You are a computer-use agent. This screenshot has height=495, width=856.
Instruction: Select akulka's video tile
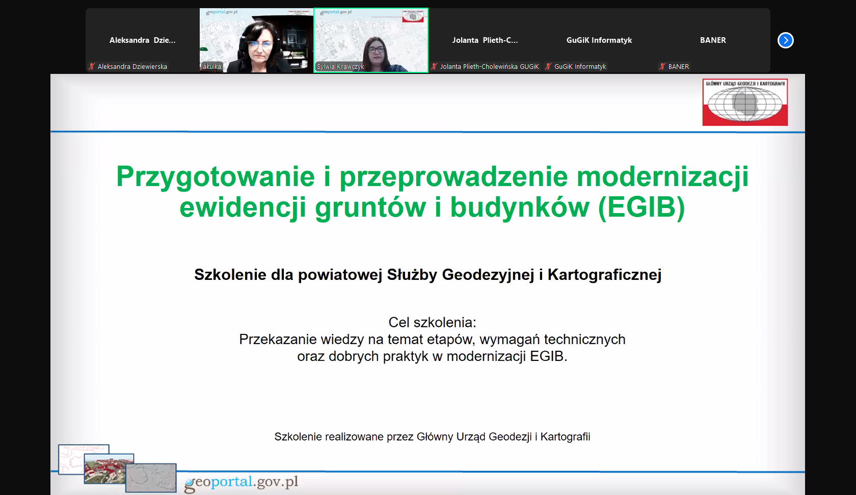click(x=256, y=40)
